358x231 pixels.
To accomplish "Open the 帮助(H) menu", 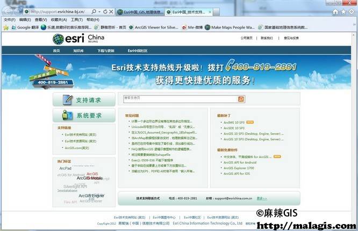I will (x=92, y=20).
